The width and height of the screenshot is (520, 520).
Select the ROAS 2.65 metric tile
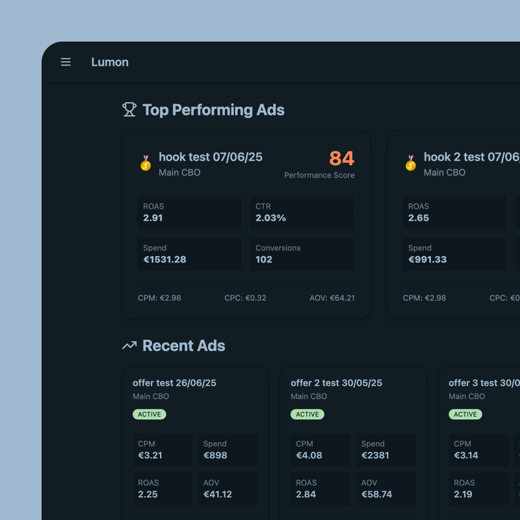454,213
